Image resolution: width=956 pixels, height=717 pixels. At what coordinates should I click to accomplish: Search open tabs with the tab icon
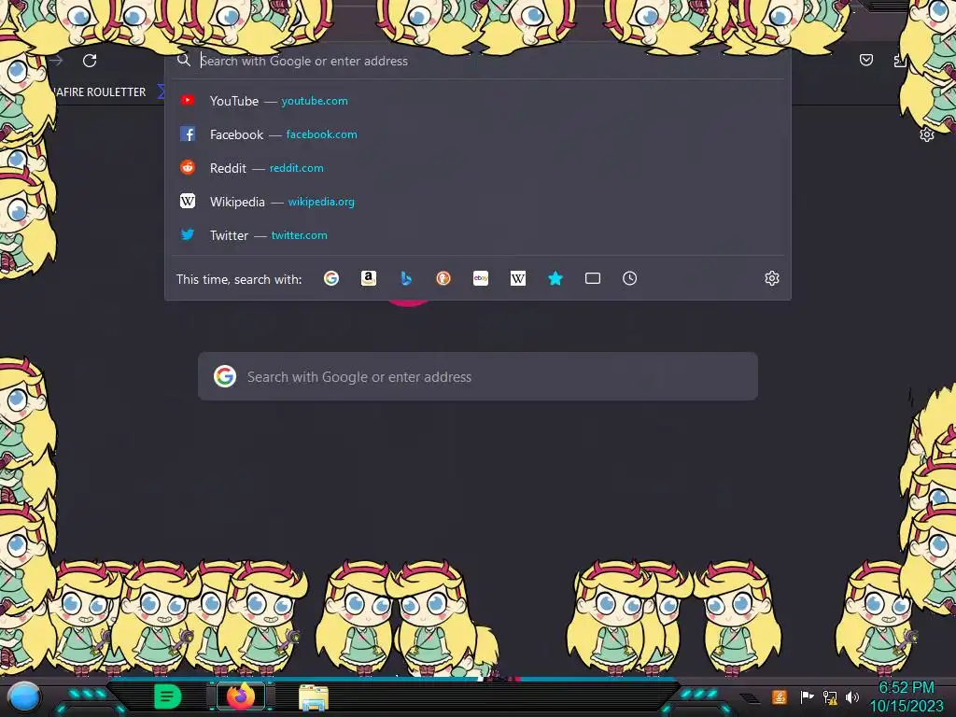(x=593, y=278)
